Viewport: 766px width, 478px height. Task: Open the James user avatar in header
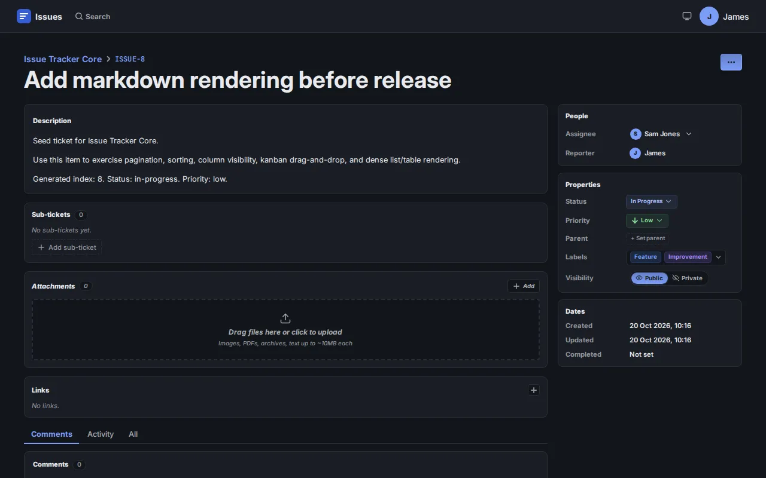point(709,16)
